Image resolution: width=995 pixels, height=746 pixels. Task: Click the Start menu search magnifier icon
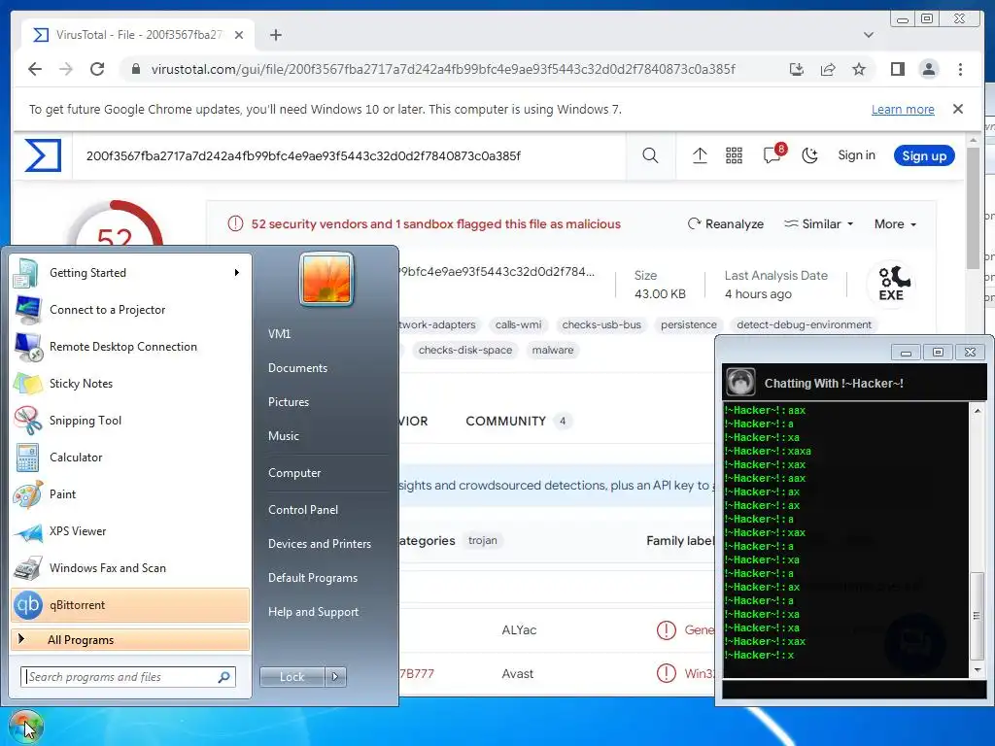pyautogui.click(x=223, y=677)
